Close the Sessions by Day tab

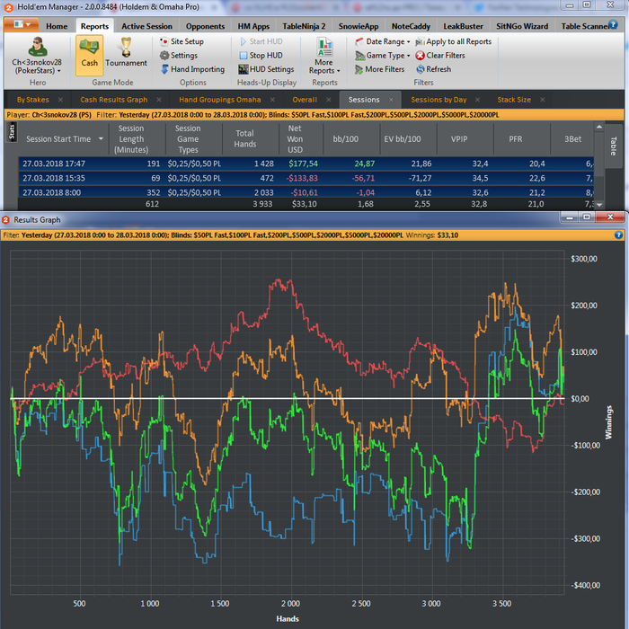click(477, 100)
